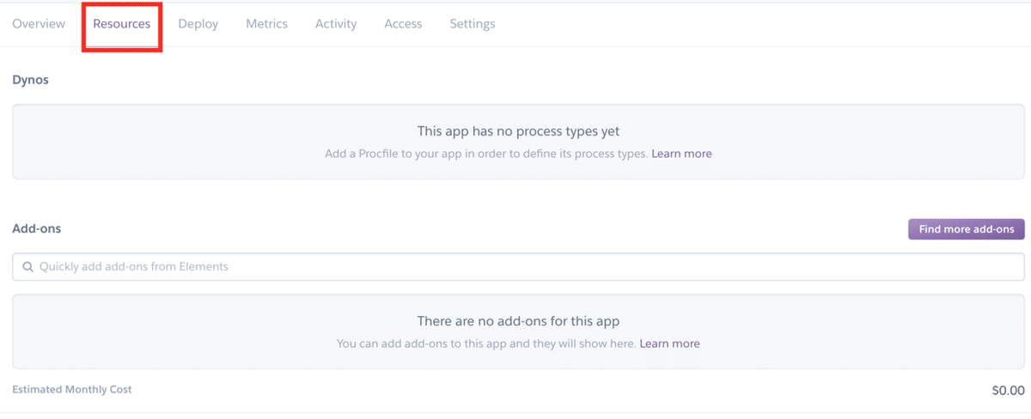Go to the Metrics tab
Screen dimensions: 1031x419
tap(266, 24)
